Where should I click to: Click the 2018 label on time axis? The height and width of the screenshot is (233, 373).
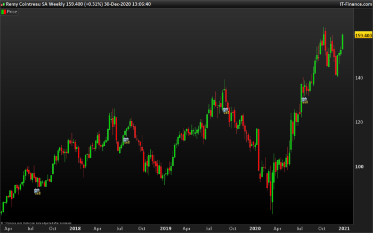click(x=75, y=229)
